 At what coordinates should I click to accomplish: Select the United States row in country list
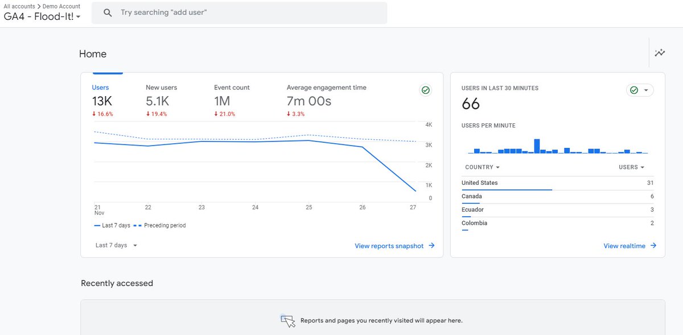pos(481,183)
